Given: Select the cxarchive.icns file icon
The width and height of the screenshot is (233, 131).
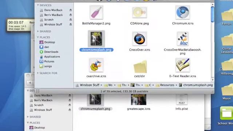Looking at the screenshot, I should [x=96, y=65].
